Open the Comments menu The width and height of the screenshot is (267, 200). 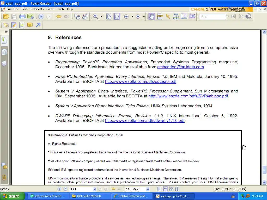coord(37,9)
